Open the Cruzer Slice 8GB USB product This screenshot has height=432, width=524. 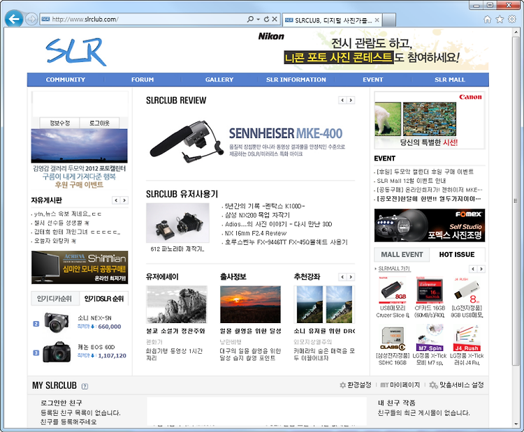pos(393,290)
